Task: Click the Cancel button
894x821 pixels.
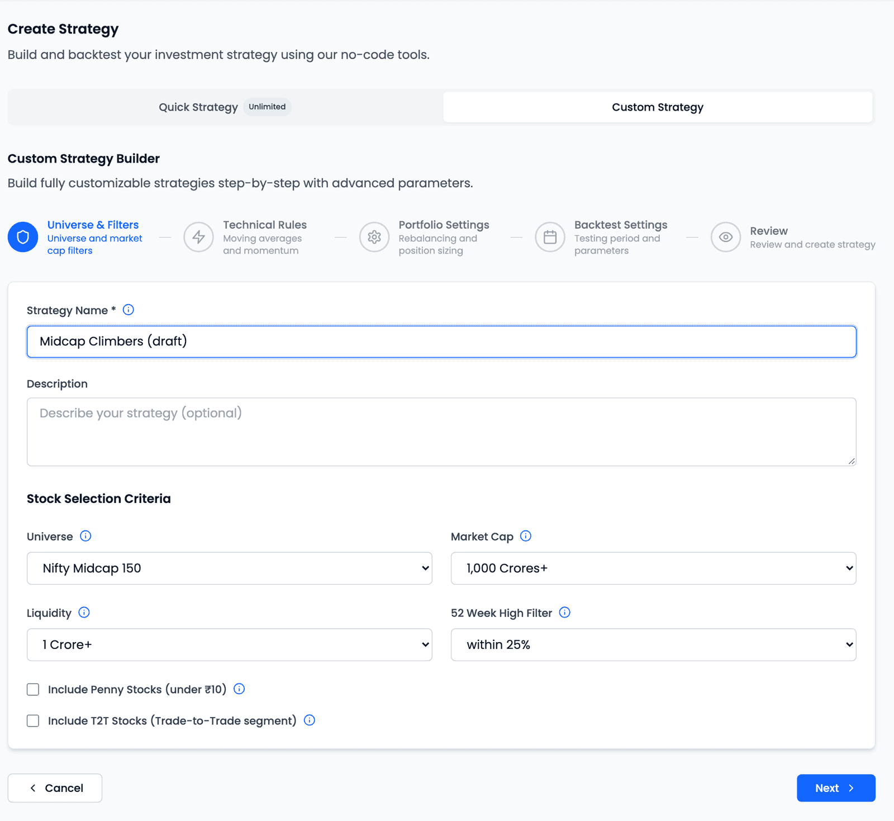Action: coord(55,788)
